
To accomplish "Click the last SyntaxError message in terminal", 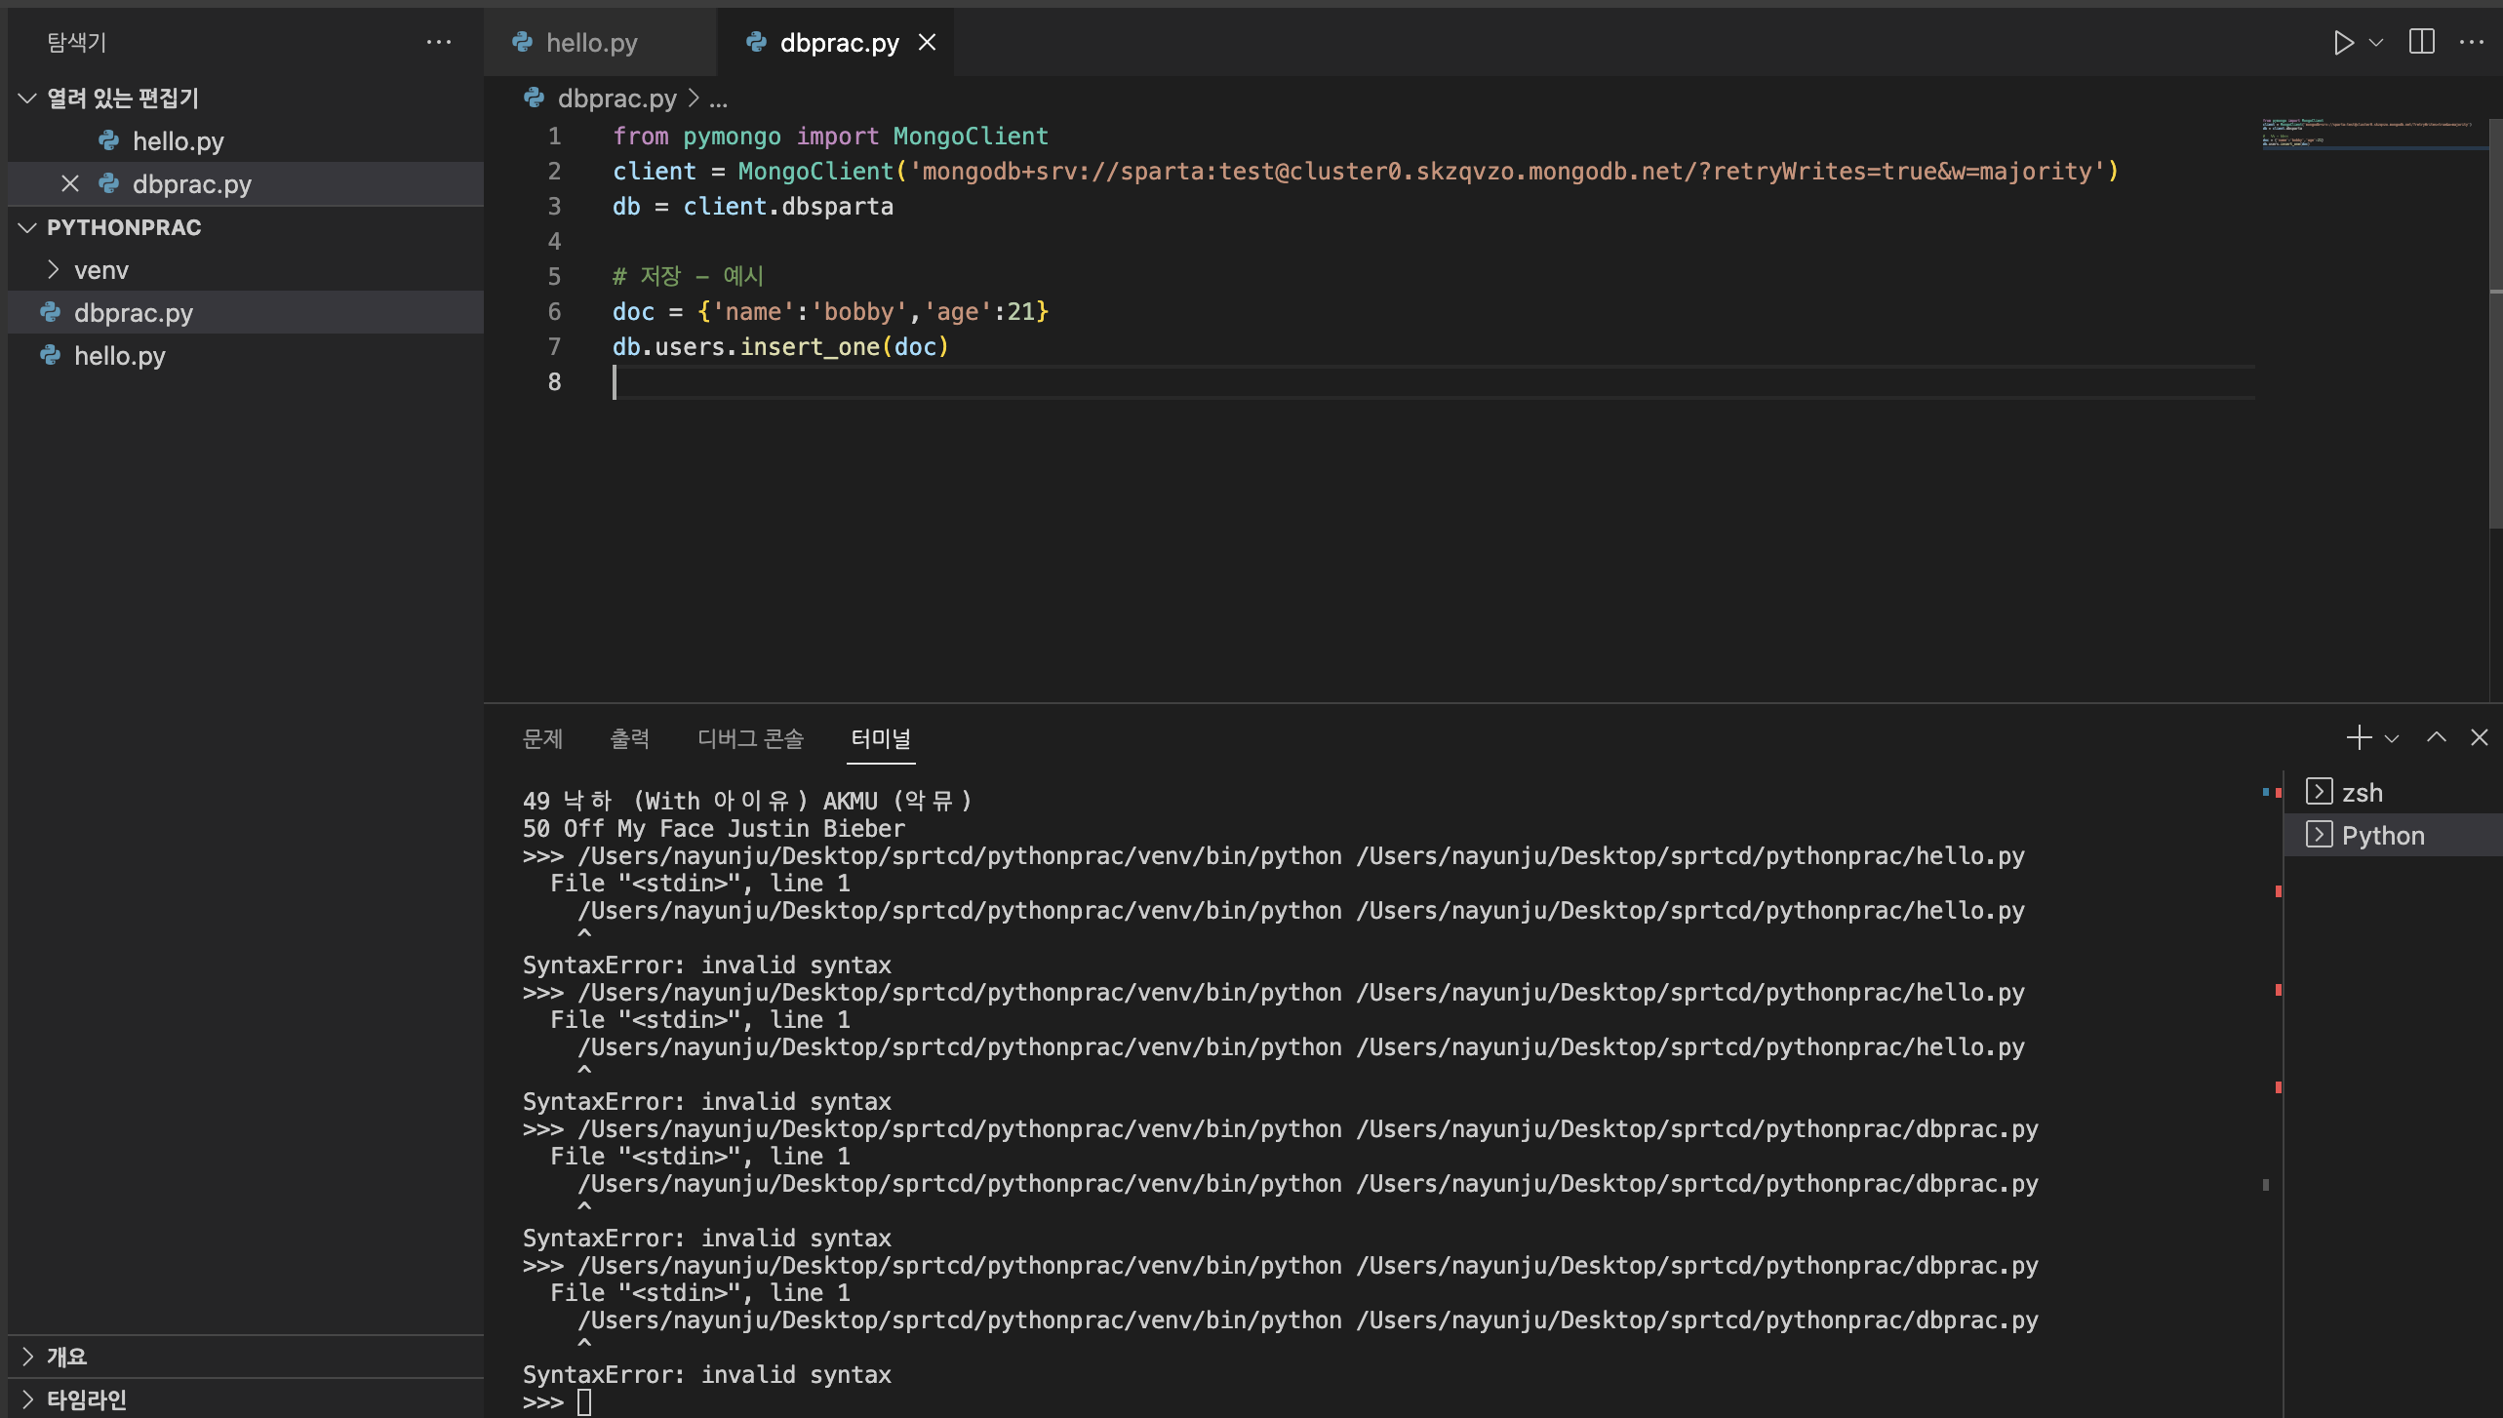I will coord(707,1375).
